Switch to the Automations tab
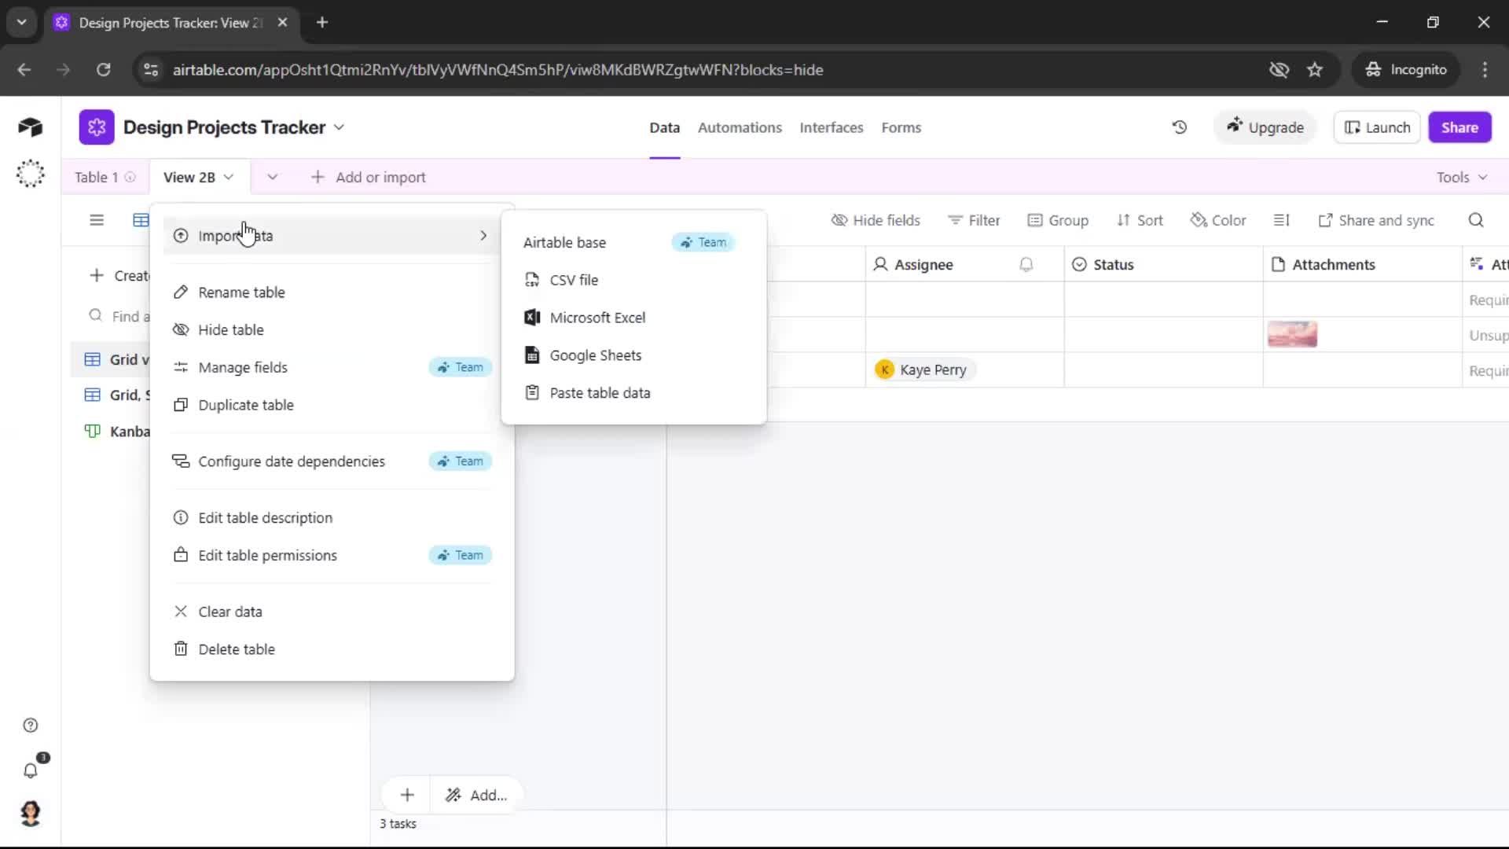This screenshot has height=849, width=1509. coord(740,127)
